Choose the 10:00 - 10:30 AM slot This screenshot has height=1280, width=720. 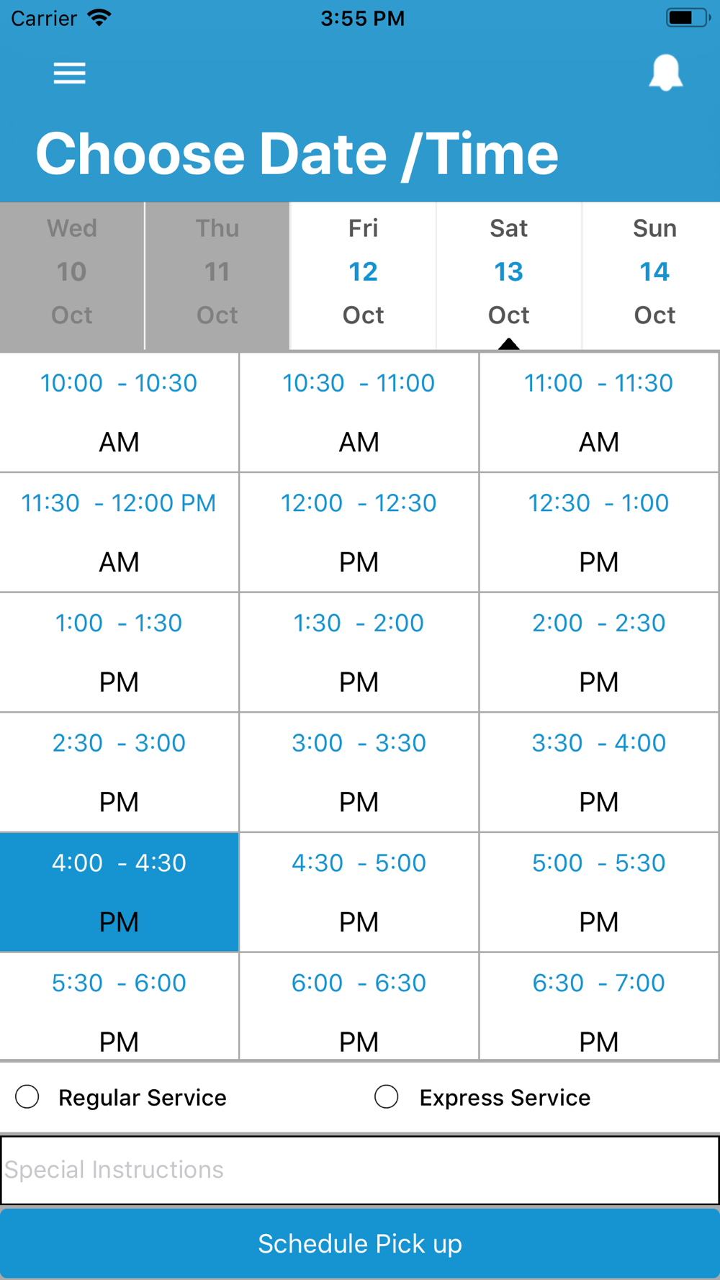point(119,413)
